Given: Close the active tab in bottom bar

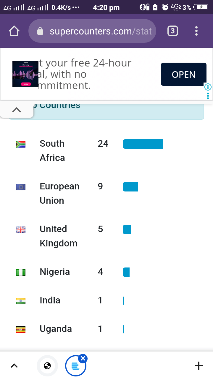Looking at the screenshot, I should (x=83, y=359).
